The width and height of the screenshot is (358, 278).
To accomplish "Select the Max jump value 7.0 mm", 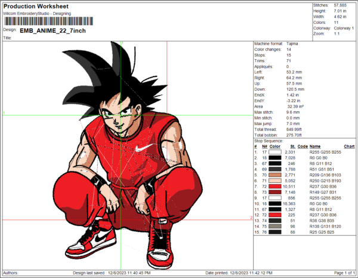I will point(293,124).
